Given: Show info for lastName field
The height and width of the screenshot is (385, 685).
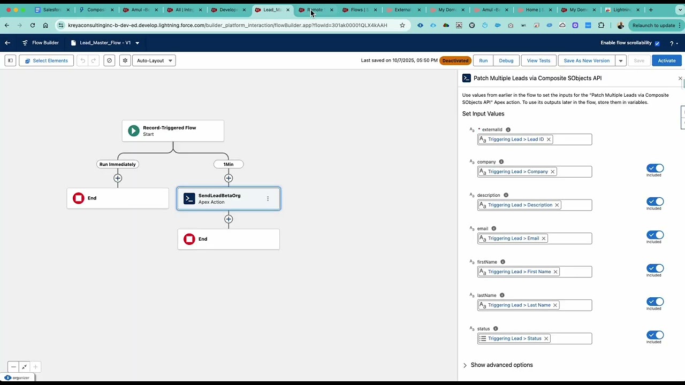Looking at the screenshot, I should click(x=502, y=295).
